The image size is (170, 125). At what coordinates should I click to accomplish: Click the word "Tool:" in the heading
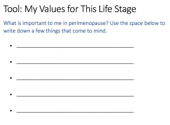click(x=13, y=9)
